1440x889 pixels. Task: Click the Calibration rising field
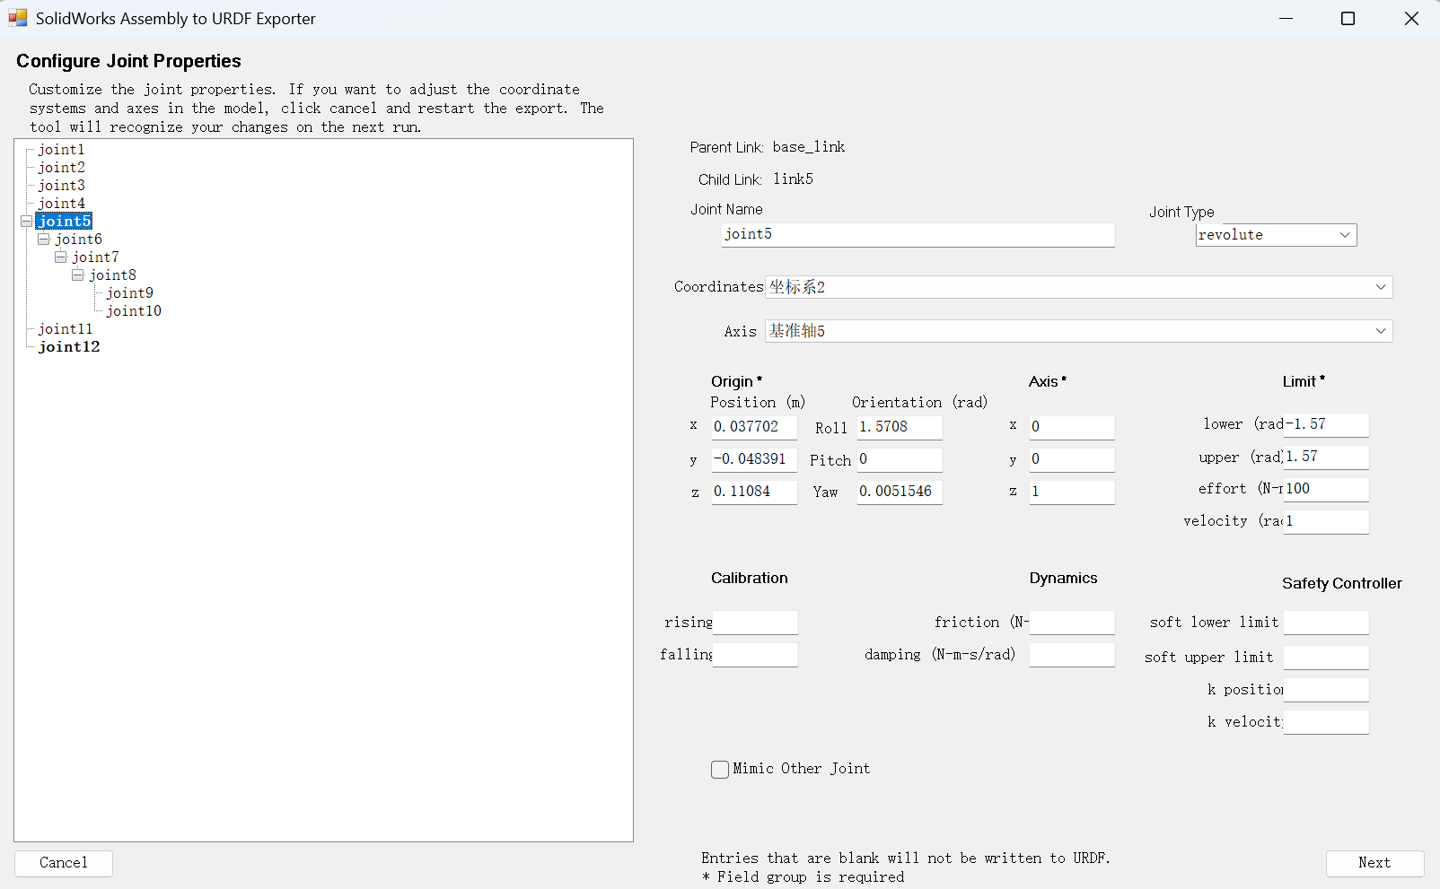click(754, 623)
